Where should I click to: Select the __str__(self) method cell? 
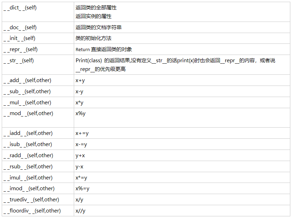click(18, 61)
